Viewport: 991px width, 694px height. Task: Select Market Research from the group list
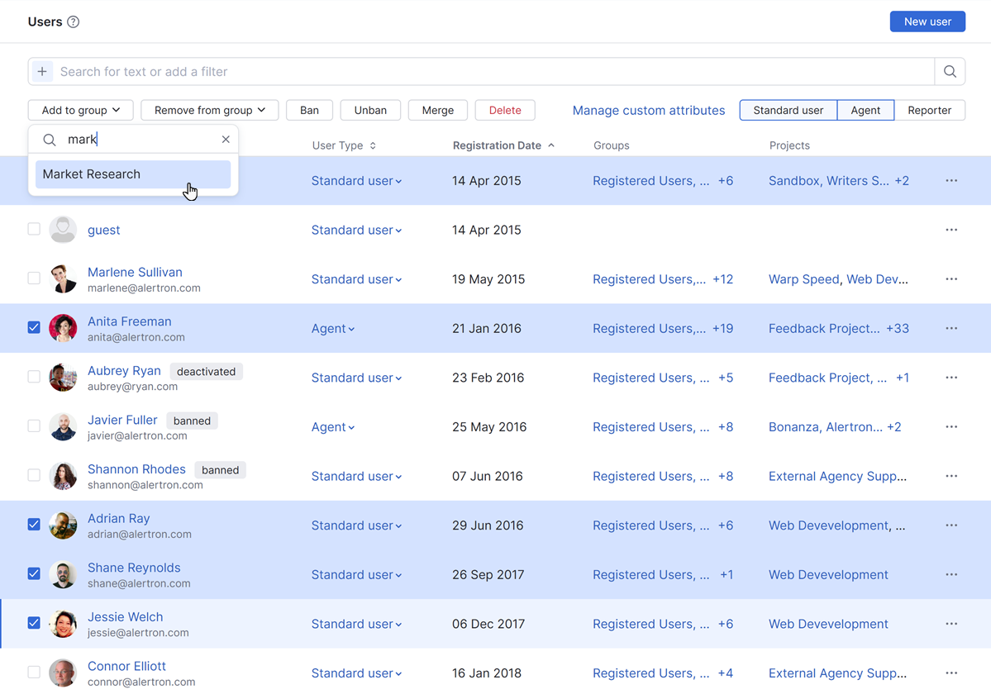(x=132, y=174)
